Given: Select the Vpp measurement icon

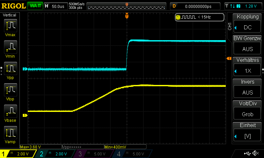Looking at the screenshot, I should tap(11, 68).
